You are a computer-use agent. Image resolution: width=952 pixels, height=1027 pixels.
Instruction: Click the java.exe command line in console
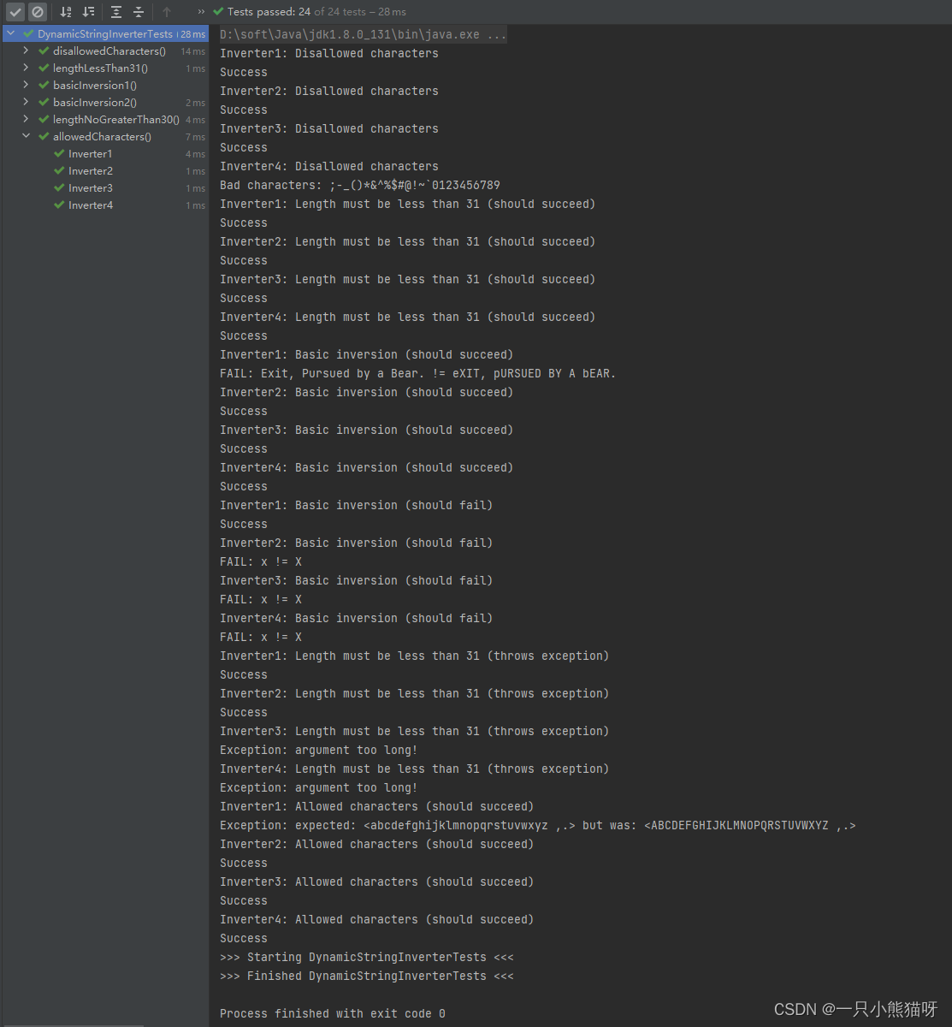coord(364,34)
